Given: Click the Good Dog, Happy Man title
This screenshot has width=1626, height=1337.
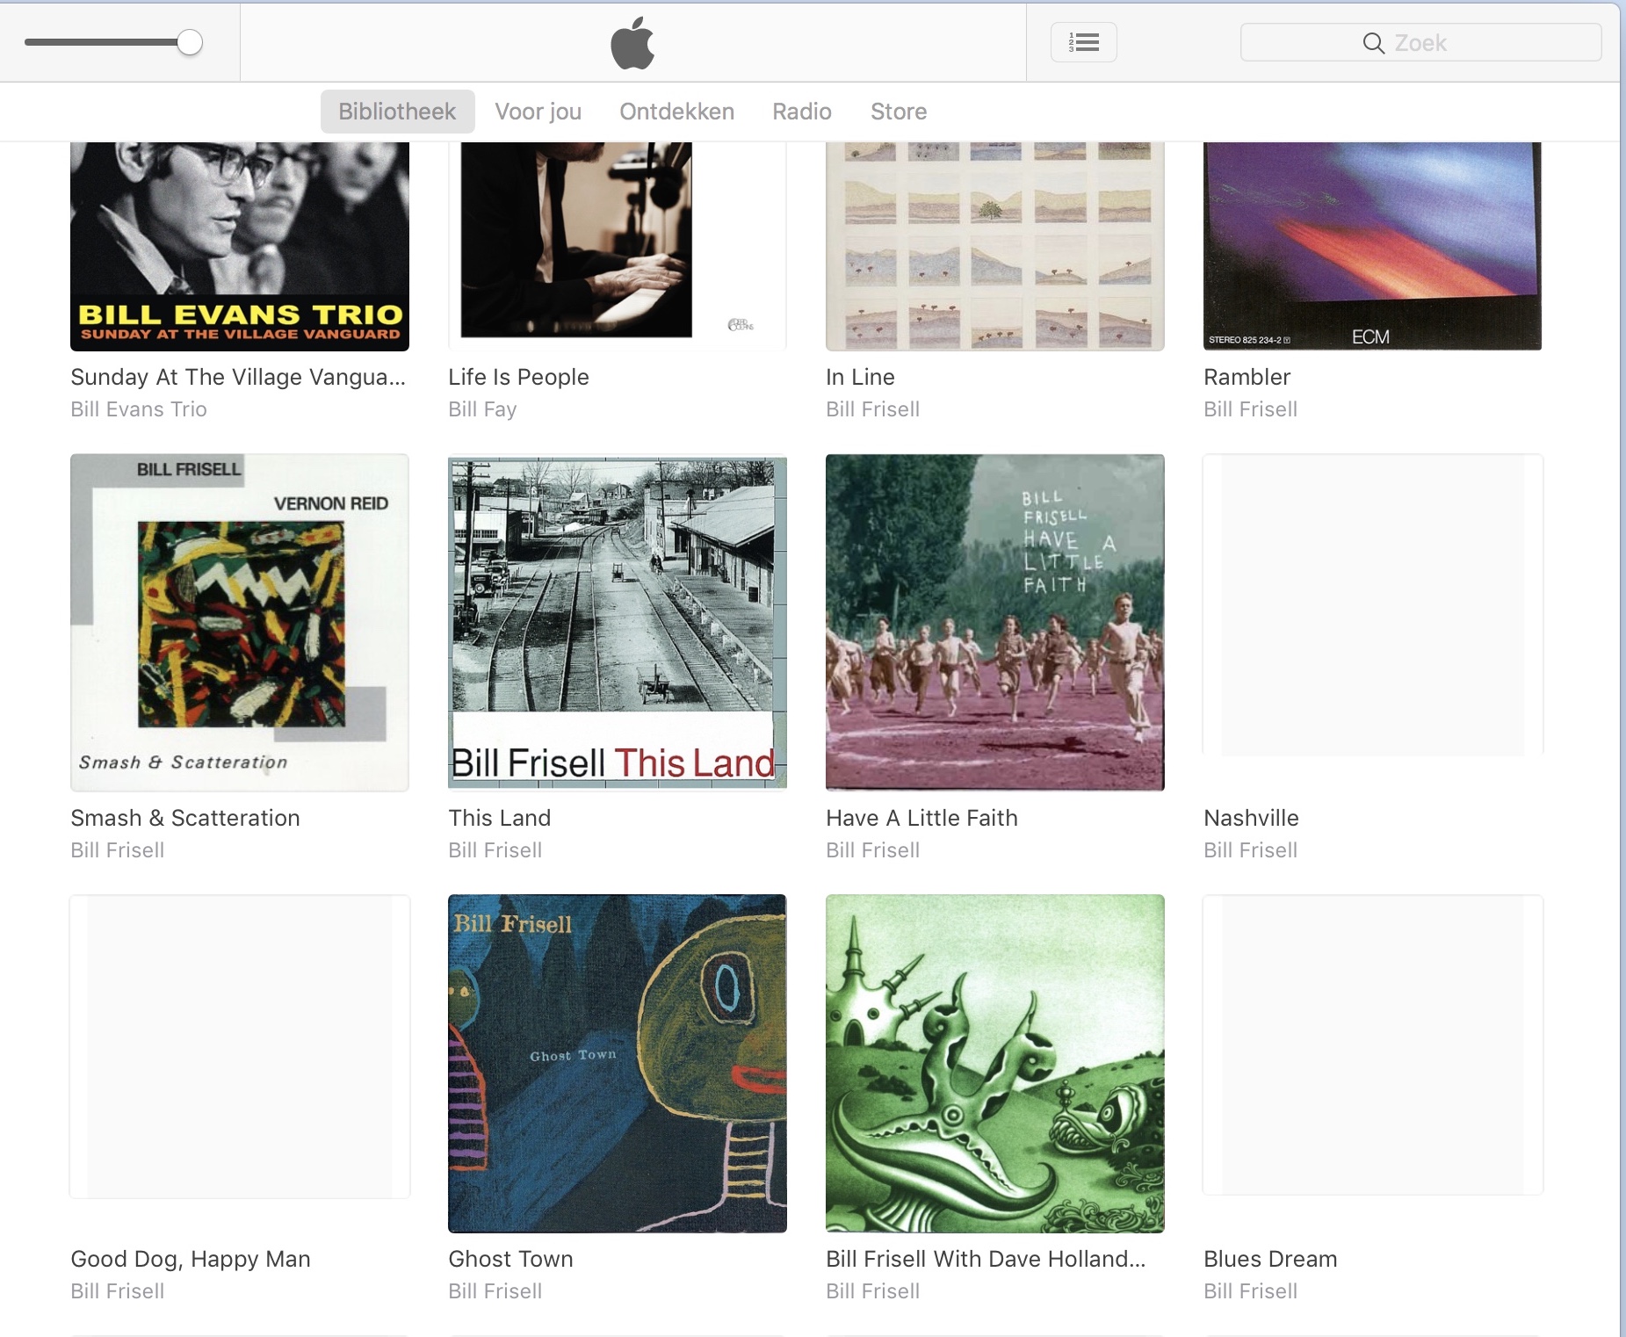Looking at the screenshot, I should (x=191, y=1259).
